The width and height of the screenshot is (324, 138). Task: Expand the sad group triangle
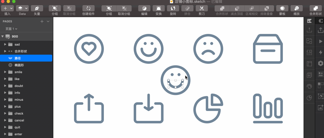point(5,44)
